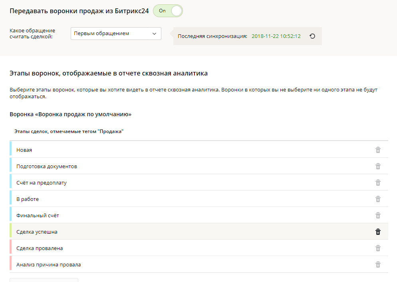Click the "Подготовка документов" stage name
Viewport: 397px width, 282px height.
click(47, 166)
